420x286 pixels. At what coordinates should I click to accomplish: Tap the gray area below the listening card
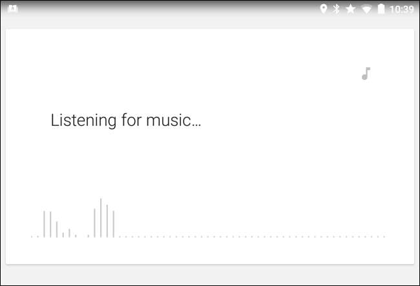(210, 275)
